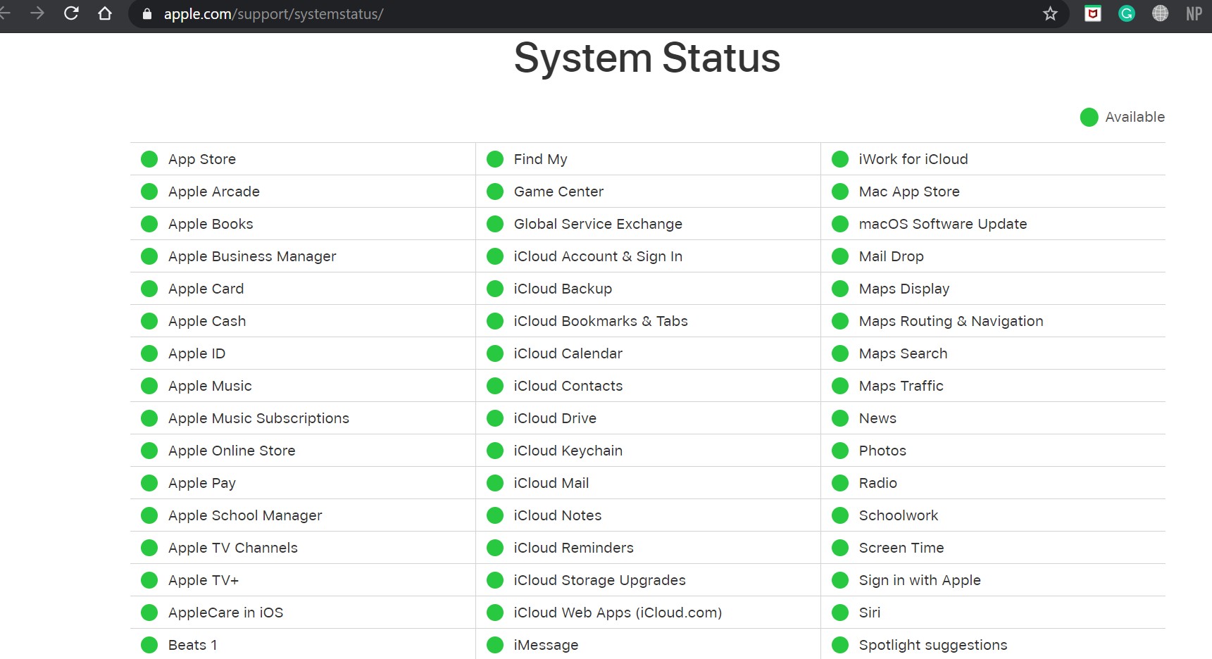1212x659 pixels.
Task: Select the Beats 1 entry
Action: click(x=192, y=645)
